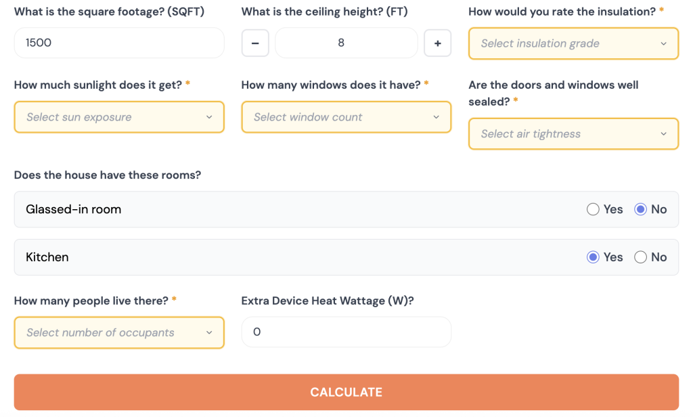The height and width of the screenshot is (417, 693).
Task: Choose No for Kitchen
Action: click(640, 257)
